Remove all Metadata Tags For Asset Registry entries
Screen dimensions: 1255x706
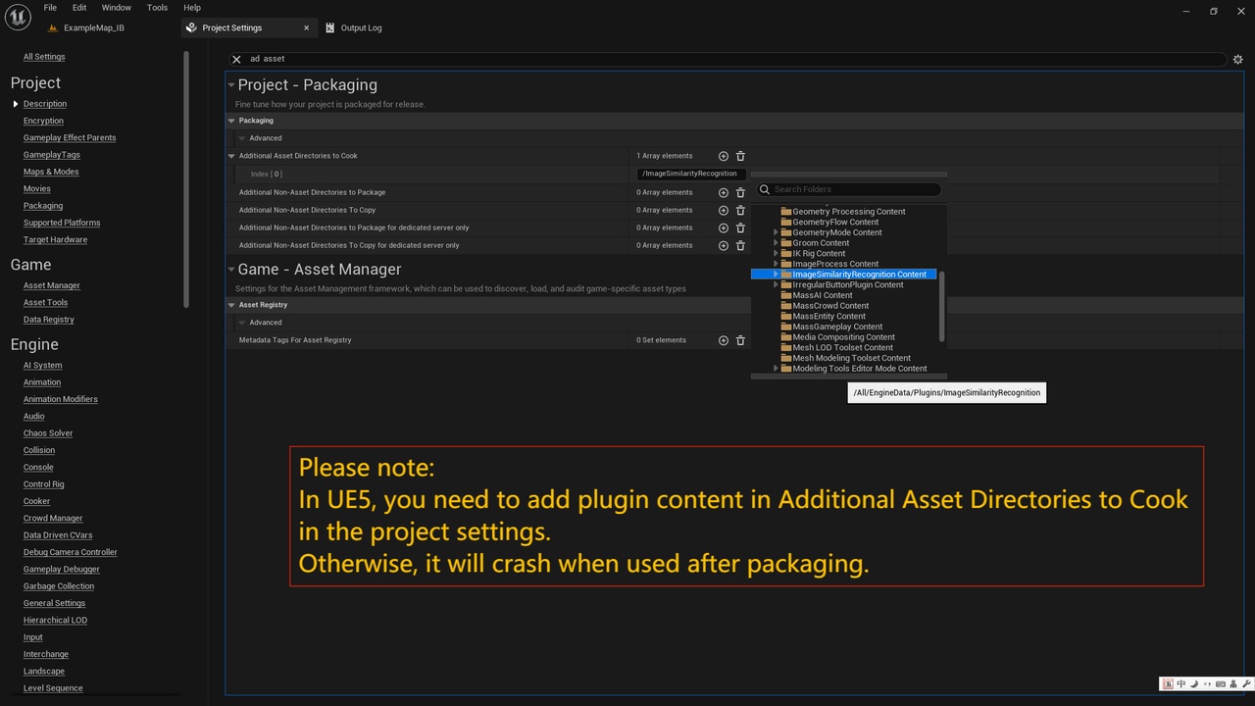pyautogui.click(x=740, y=340)
